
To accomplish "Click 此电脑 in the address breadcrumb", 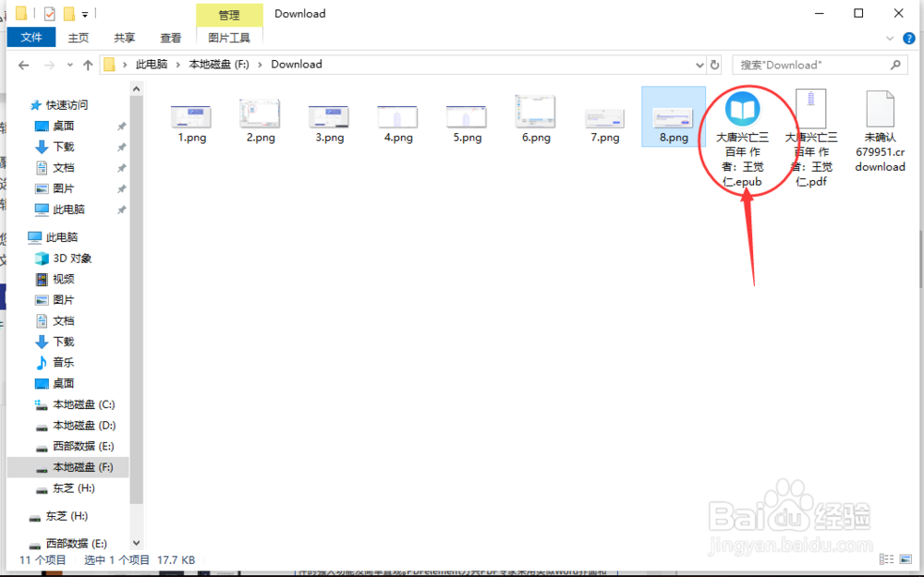I will tap(152, 65).
